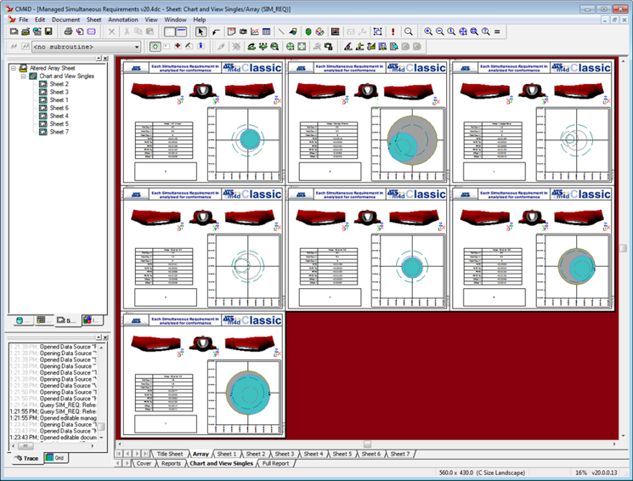Switch to the Full Report tab
This screenshot has width=633, height=481.
(276, 463)
